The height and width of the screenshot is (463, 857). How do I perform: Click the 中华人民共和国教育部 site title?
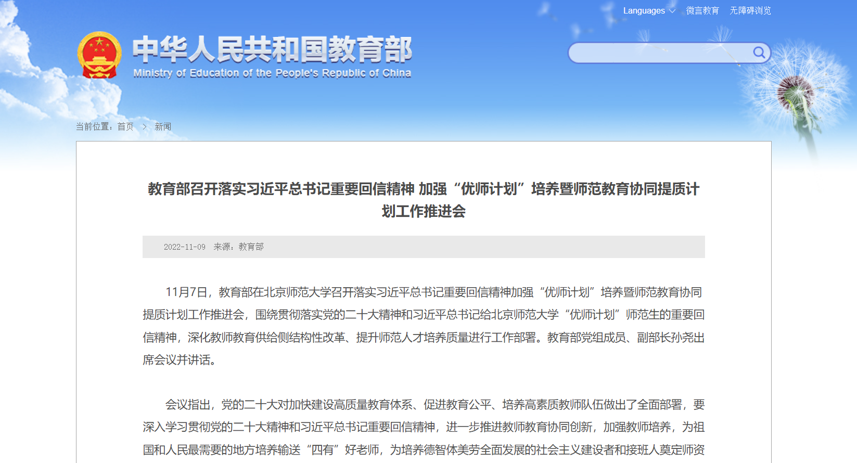point(272,49)
